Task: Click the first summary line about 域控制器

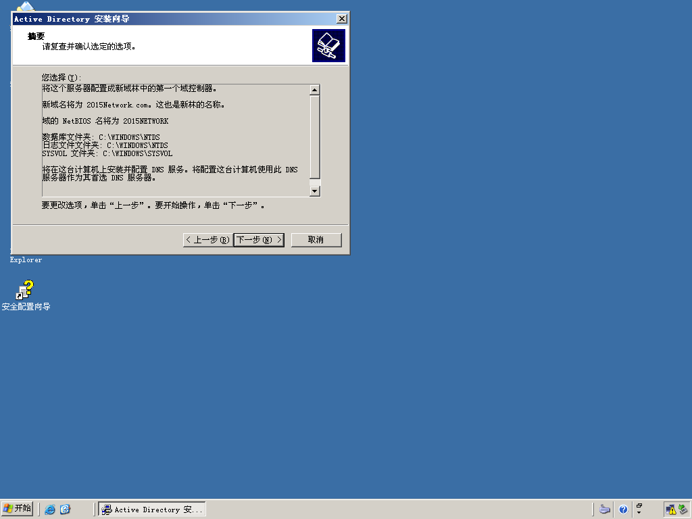Action: 129,89
